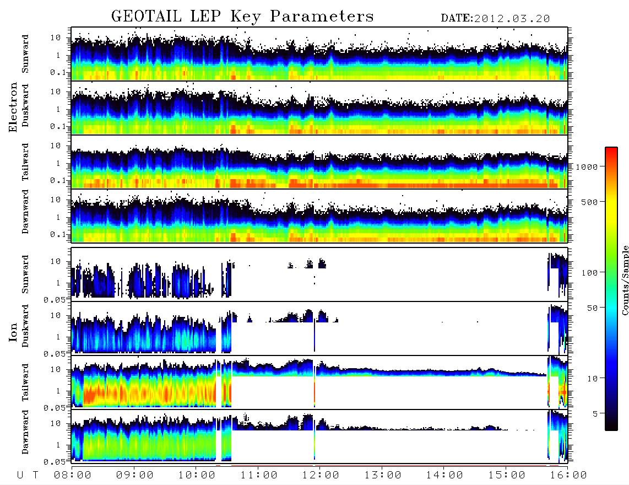
Task: Click the vertical 'Ion' group label
Action: tap(13, 332)
